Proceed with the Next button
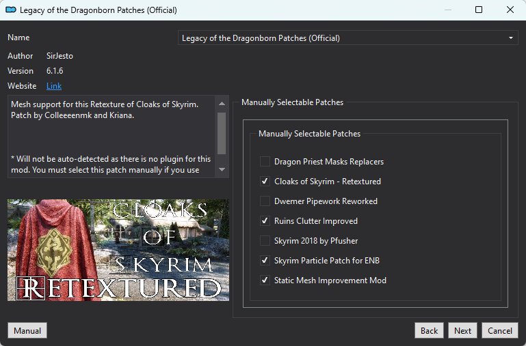 [x=462, y=330]
